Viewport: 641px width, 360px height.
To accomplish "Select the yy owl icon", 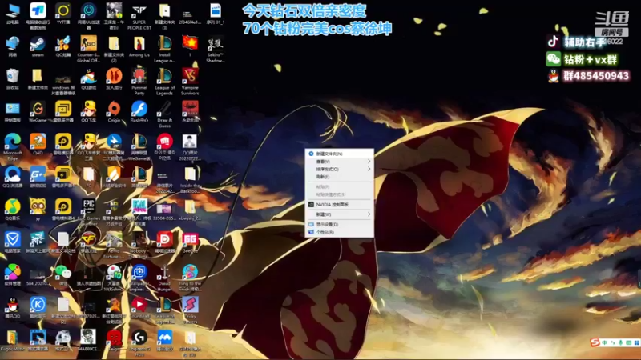I will 38,210.
